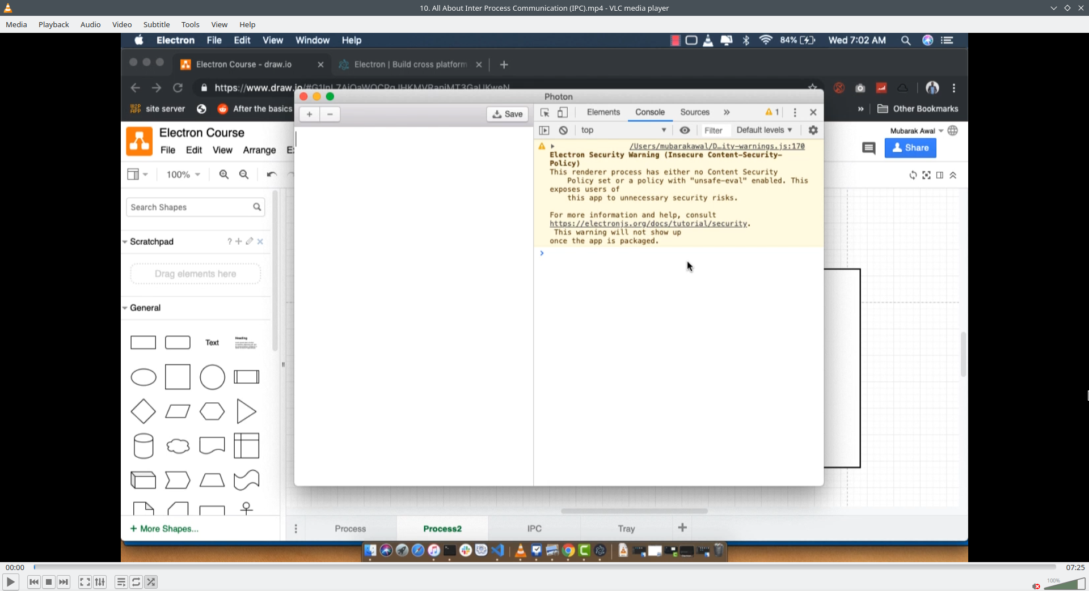Image resolution: width=1089 pixels, height=591 pixels.
Task: Click draw.io fullscreen icon
Action: click(926, 175)
